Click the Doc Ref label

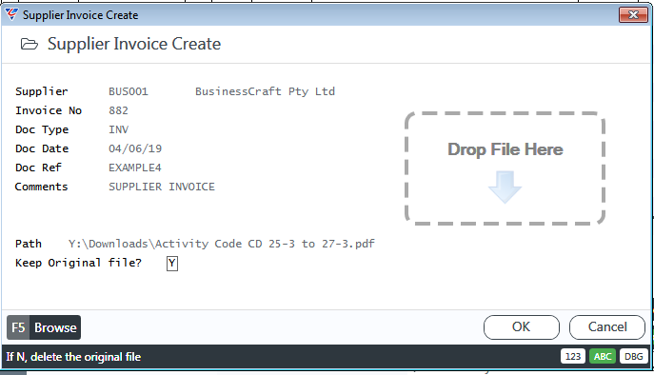pos(38,168)
